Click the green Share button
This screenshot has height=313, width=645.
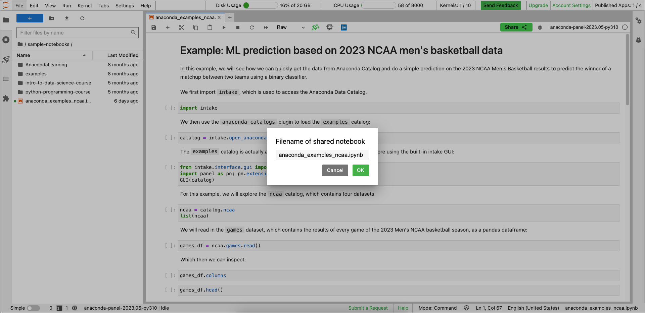click(516, 27)
